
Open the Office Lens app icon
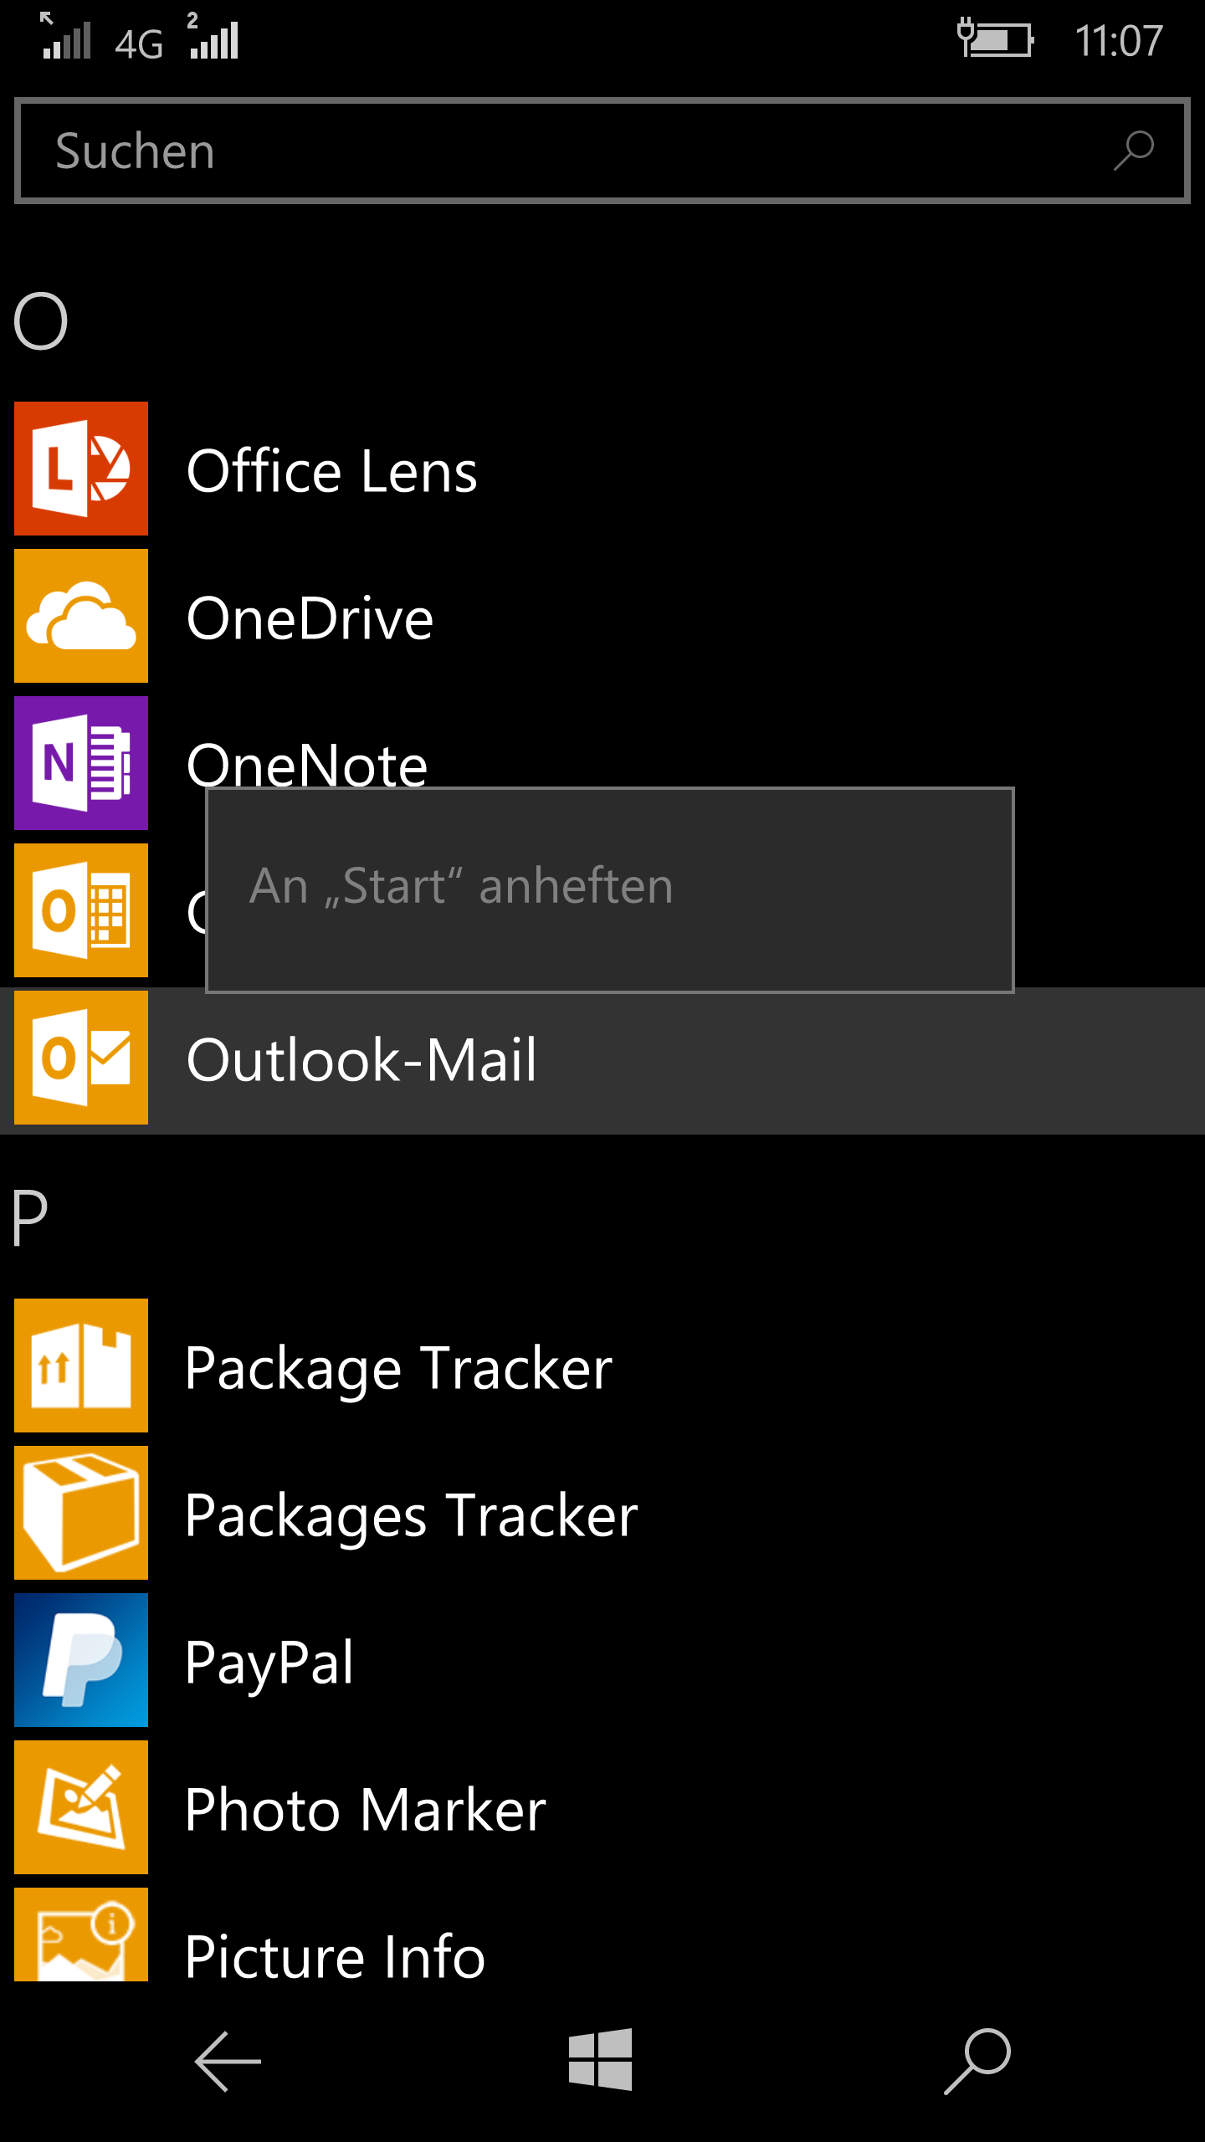coord(81,469)
